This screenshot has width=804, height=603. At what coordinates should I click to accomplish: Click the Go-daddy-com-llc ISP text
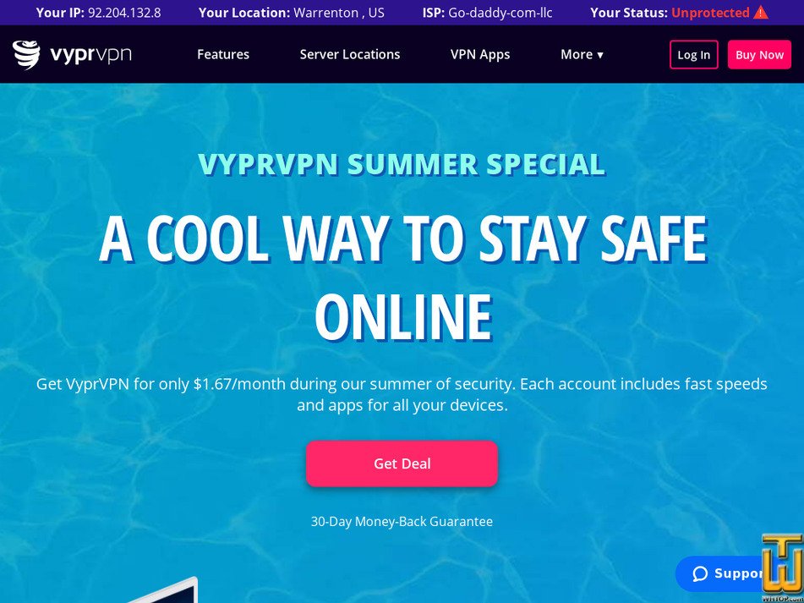500,13
